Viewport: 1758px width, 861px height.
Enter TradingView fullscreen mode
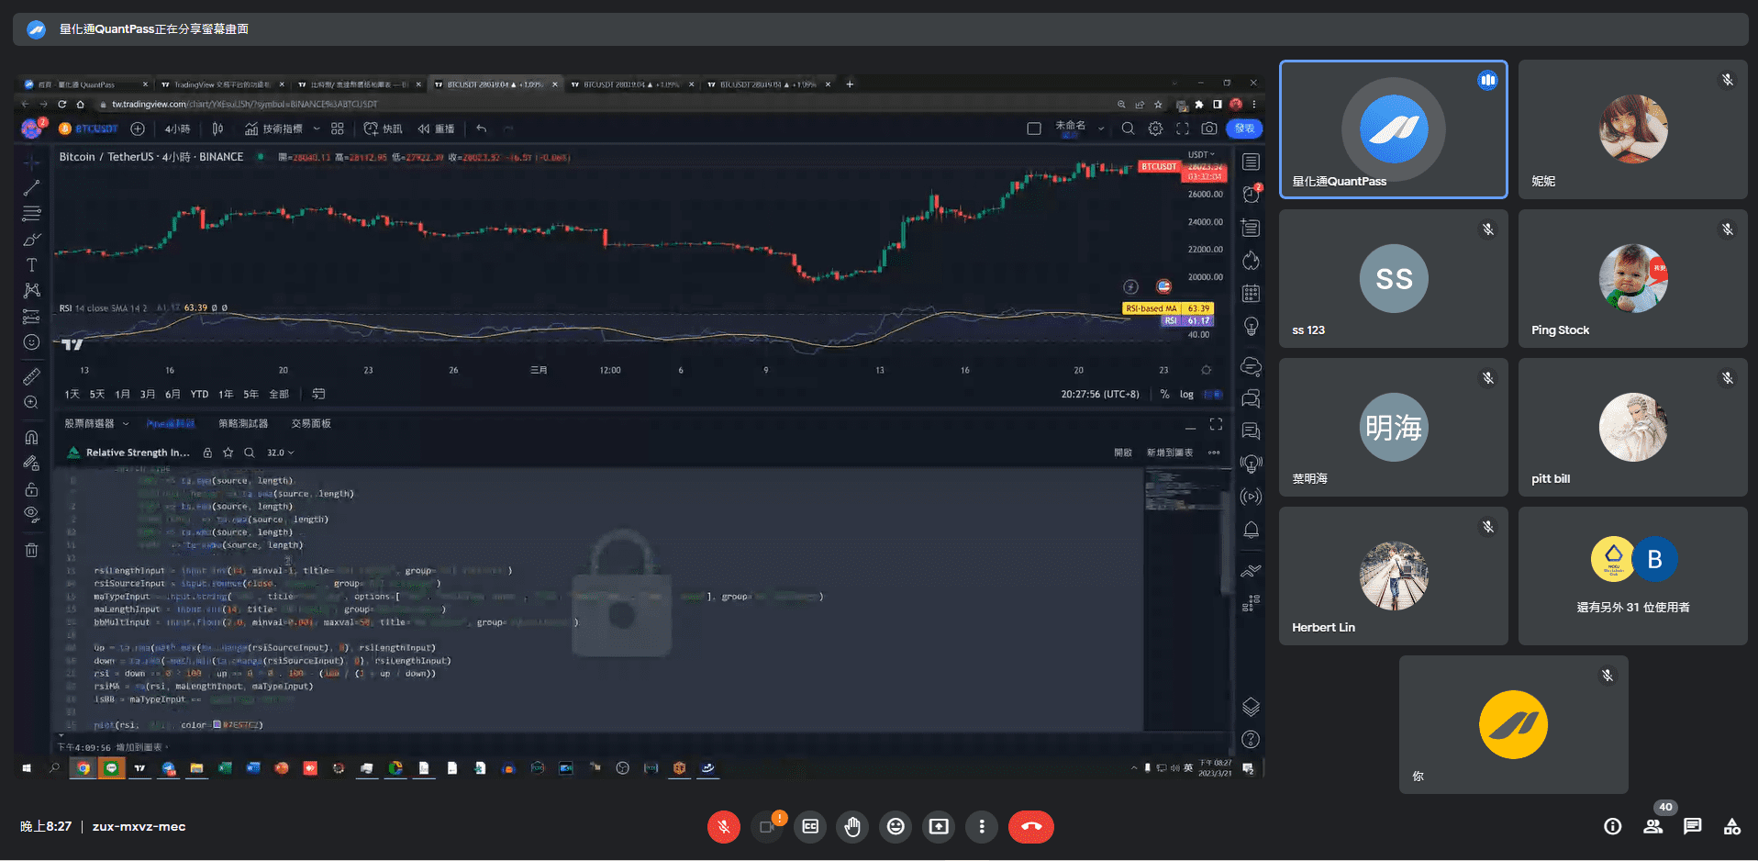(x=1183, y=129)
